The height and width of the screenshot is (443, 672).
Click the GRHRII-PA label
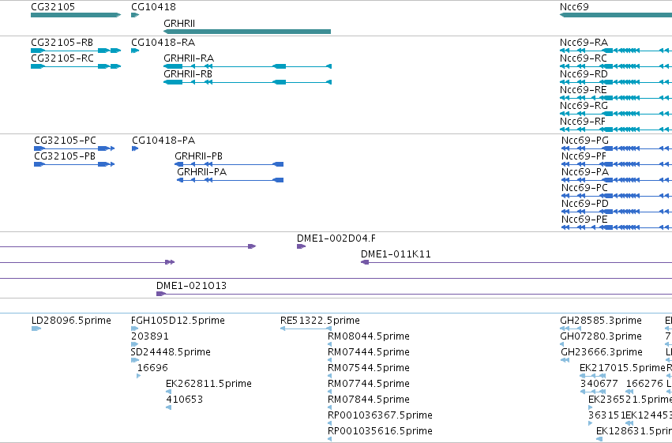tap(202, 172)
